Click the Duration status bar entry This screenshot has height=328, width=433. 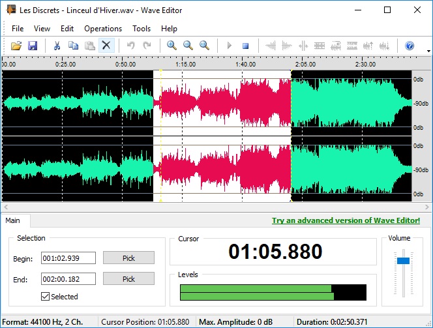[332, 322]
